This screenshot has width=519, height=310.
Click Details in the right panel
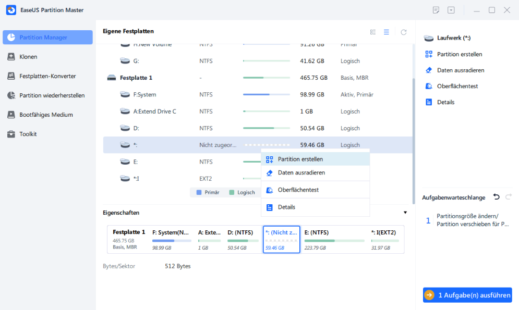[445, 102]
